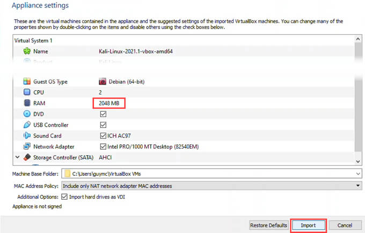
Task: Click the AHCI storage controller value
Action: pos(105,158)
